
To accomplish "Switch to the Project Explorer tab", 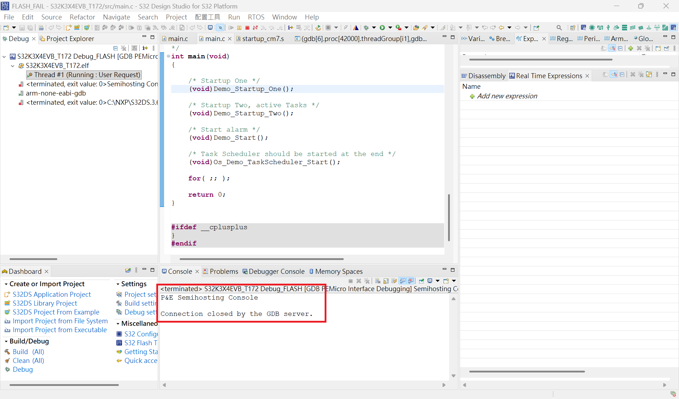I will pyautogui.click(x=66, y=39).
